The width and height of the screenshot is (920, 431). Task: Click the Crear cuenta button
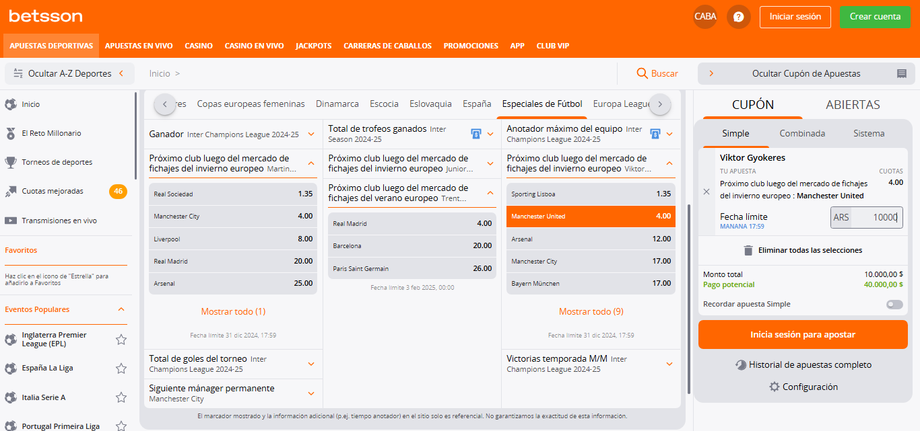(875, 17)
